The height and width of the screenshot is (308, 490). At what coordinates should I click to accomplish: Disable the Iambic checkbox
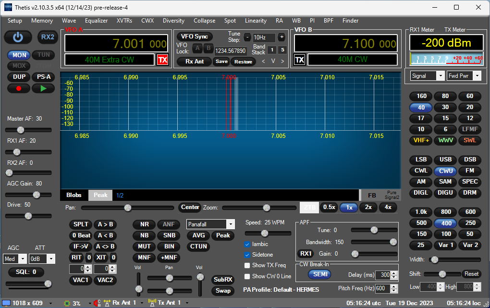247,244
